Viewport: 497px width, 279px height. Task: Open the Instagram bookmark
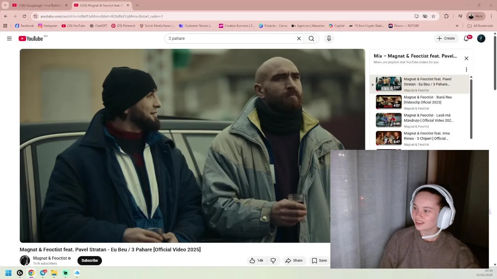tap(48, 26)
